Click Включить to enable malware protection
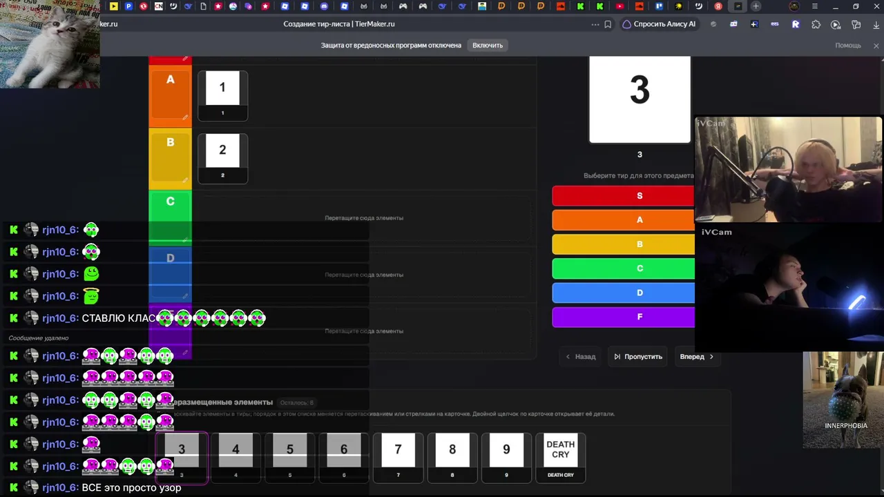The width and height of the screenshot is (884, 497). [488, 46]
